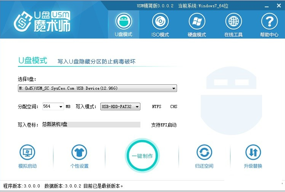The image size is (285, 192).
Task: Click 数据版本:3.0.0.2 status text
Action: (x=63, y=186)
